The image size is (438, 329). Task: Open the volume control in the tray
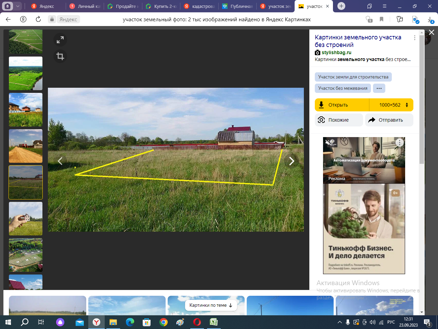coord(373,322)
